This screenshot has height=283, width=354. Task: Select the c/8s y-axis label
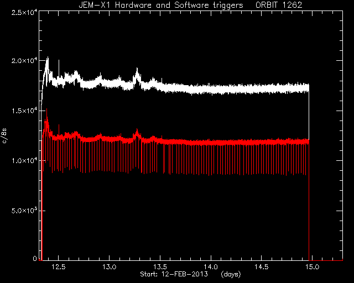(x=4, y=136)
